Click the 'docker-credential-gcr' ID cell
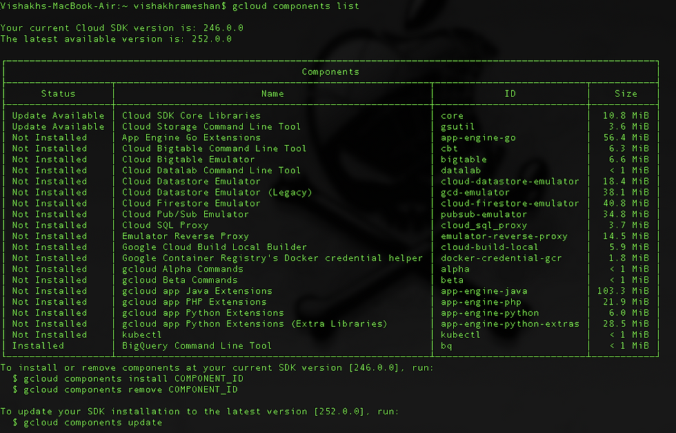The width and height of the screenshot is (676, 433). click(501, 258)
